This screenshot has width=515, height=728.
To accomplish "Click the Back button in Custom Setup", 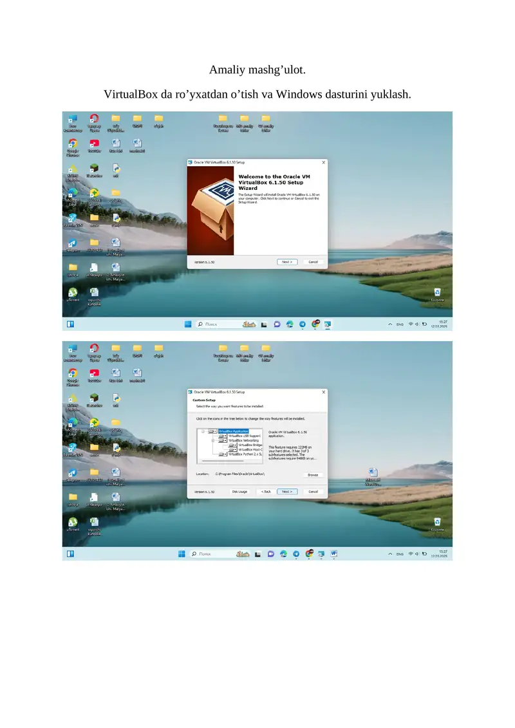I will point(266,491).
